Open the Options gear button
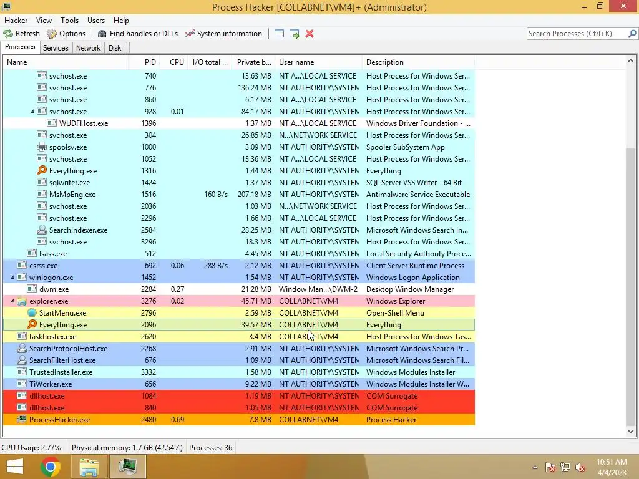The image size is (639, 479). coord(66,34)
